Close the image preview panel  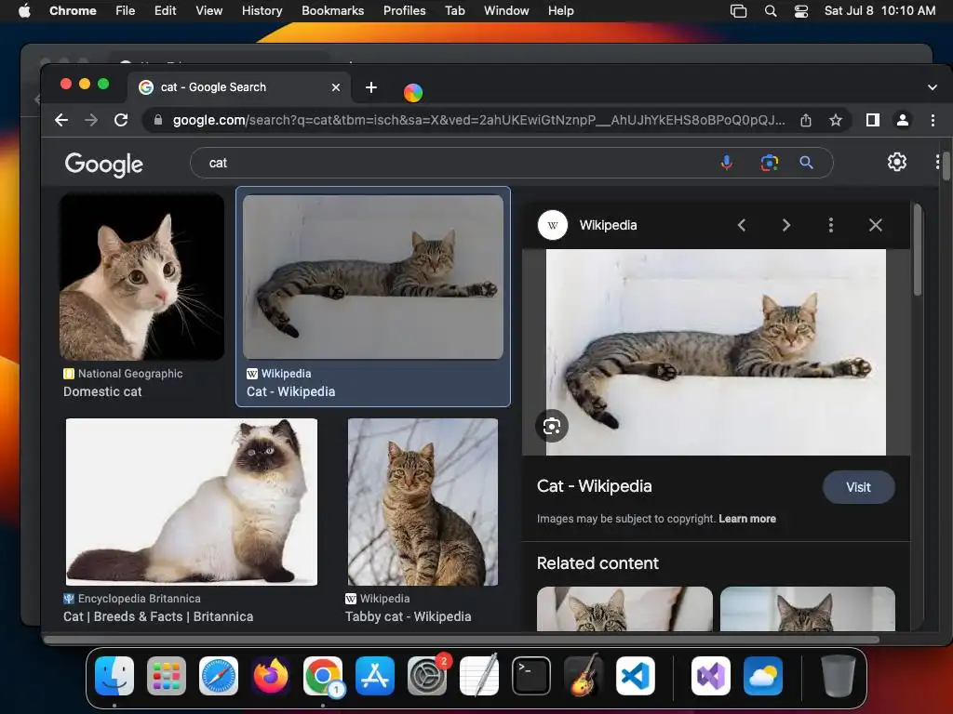pyautogui.click(x=875, y=225)
